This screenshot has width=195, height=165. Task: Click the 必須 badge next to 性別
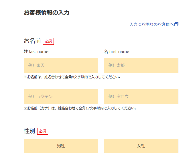[43, 131]
